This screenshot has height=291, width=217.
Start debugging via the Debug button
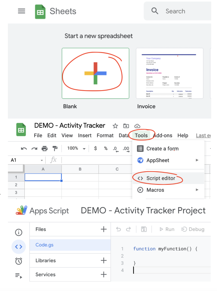coord(193,229)
